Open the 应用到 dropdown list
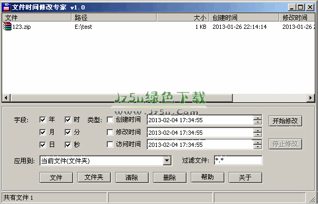Screen dimensions: 318x204 pyautogui.click(x=167, y=160)
